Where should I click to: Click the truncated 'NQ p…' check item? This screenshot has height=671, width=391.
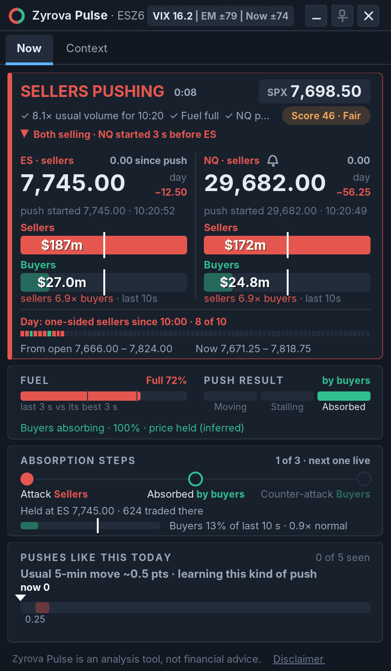coord(247,116)
